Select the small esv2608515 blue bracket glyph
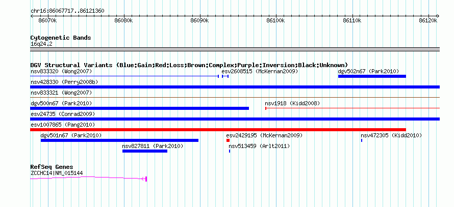Viewport: 454px width, 207px height. tap(225, 76)
